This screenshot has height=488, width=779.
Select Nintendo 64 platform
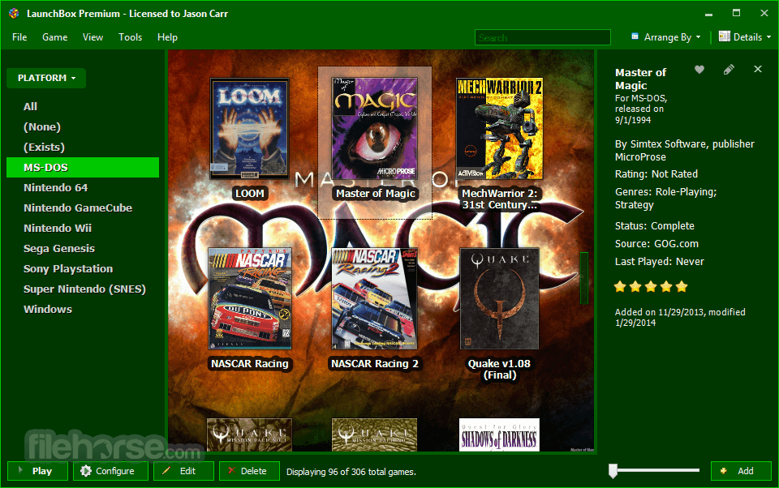coord(56,187)
